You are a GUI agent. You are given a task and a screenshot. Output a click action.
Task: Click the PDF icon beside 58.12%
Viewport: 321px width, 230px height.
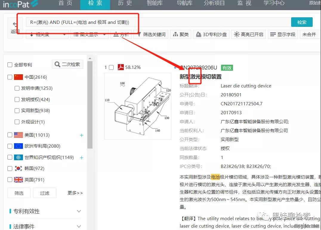[121, 67]
